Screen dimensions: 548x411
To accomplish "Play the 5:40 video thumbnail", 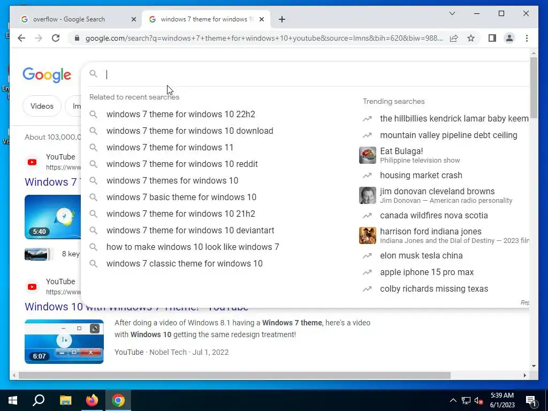I will point(52,217).
